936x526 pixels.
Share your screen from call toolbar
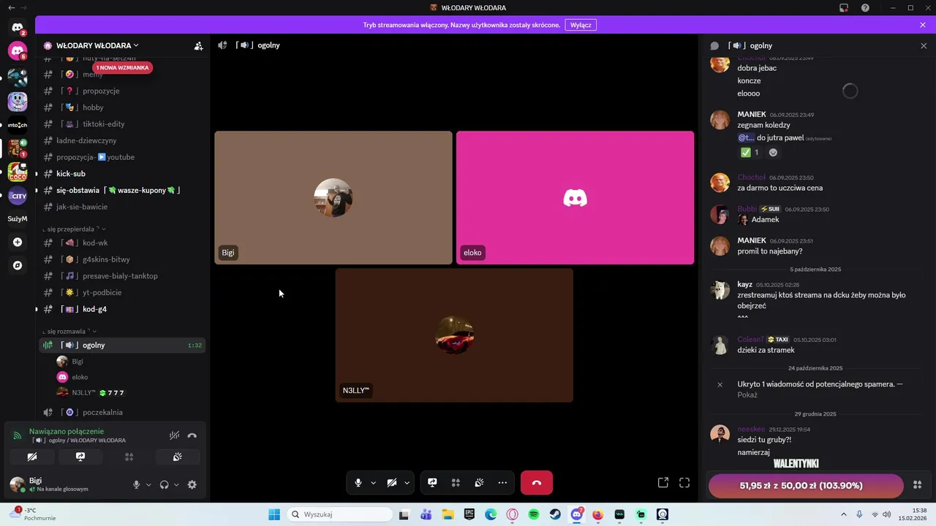pos(432,483)
